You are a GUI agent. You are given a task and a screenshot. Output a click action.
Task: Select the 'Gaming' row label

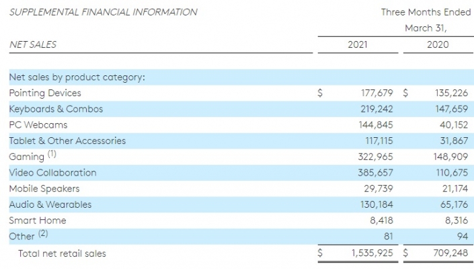tap(27, 157)
